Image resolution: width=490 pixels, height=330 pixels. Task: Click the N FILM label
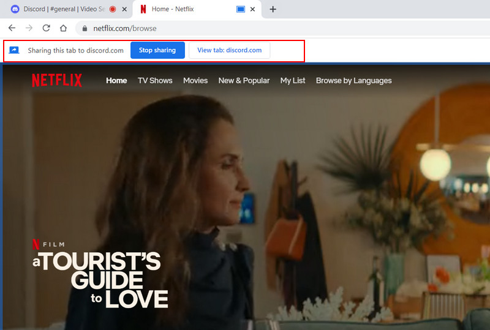coord(49,244)
